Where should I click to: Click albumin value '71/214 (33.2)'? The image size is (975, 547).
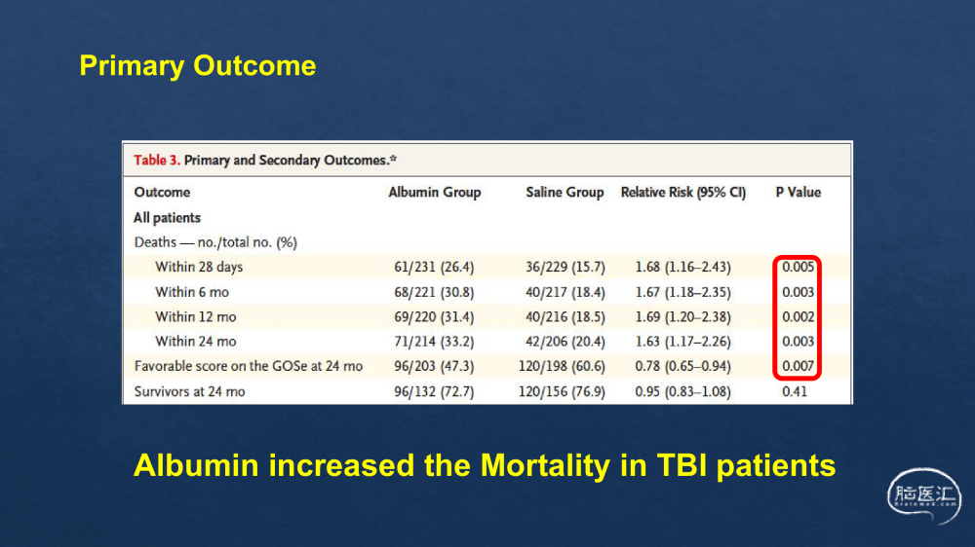434,342
